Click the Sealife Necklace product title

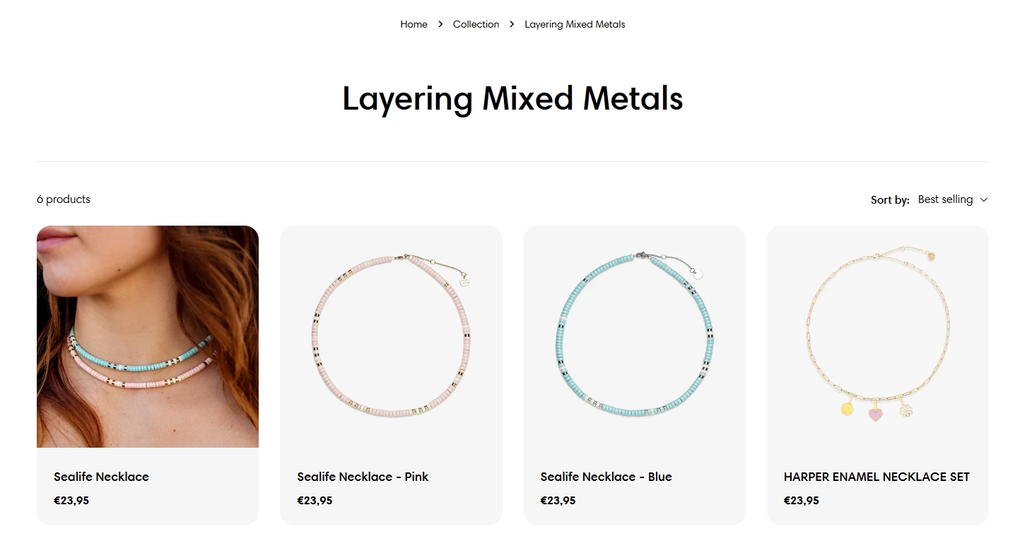click(101, 477)
